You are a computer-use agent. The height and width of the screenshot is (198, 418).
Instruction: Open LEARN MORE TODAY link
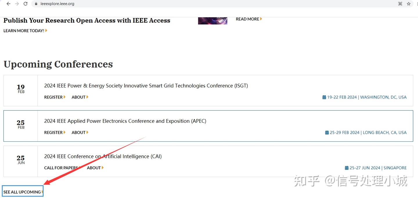pos(25,30)
